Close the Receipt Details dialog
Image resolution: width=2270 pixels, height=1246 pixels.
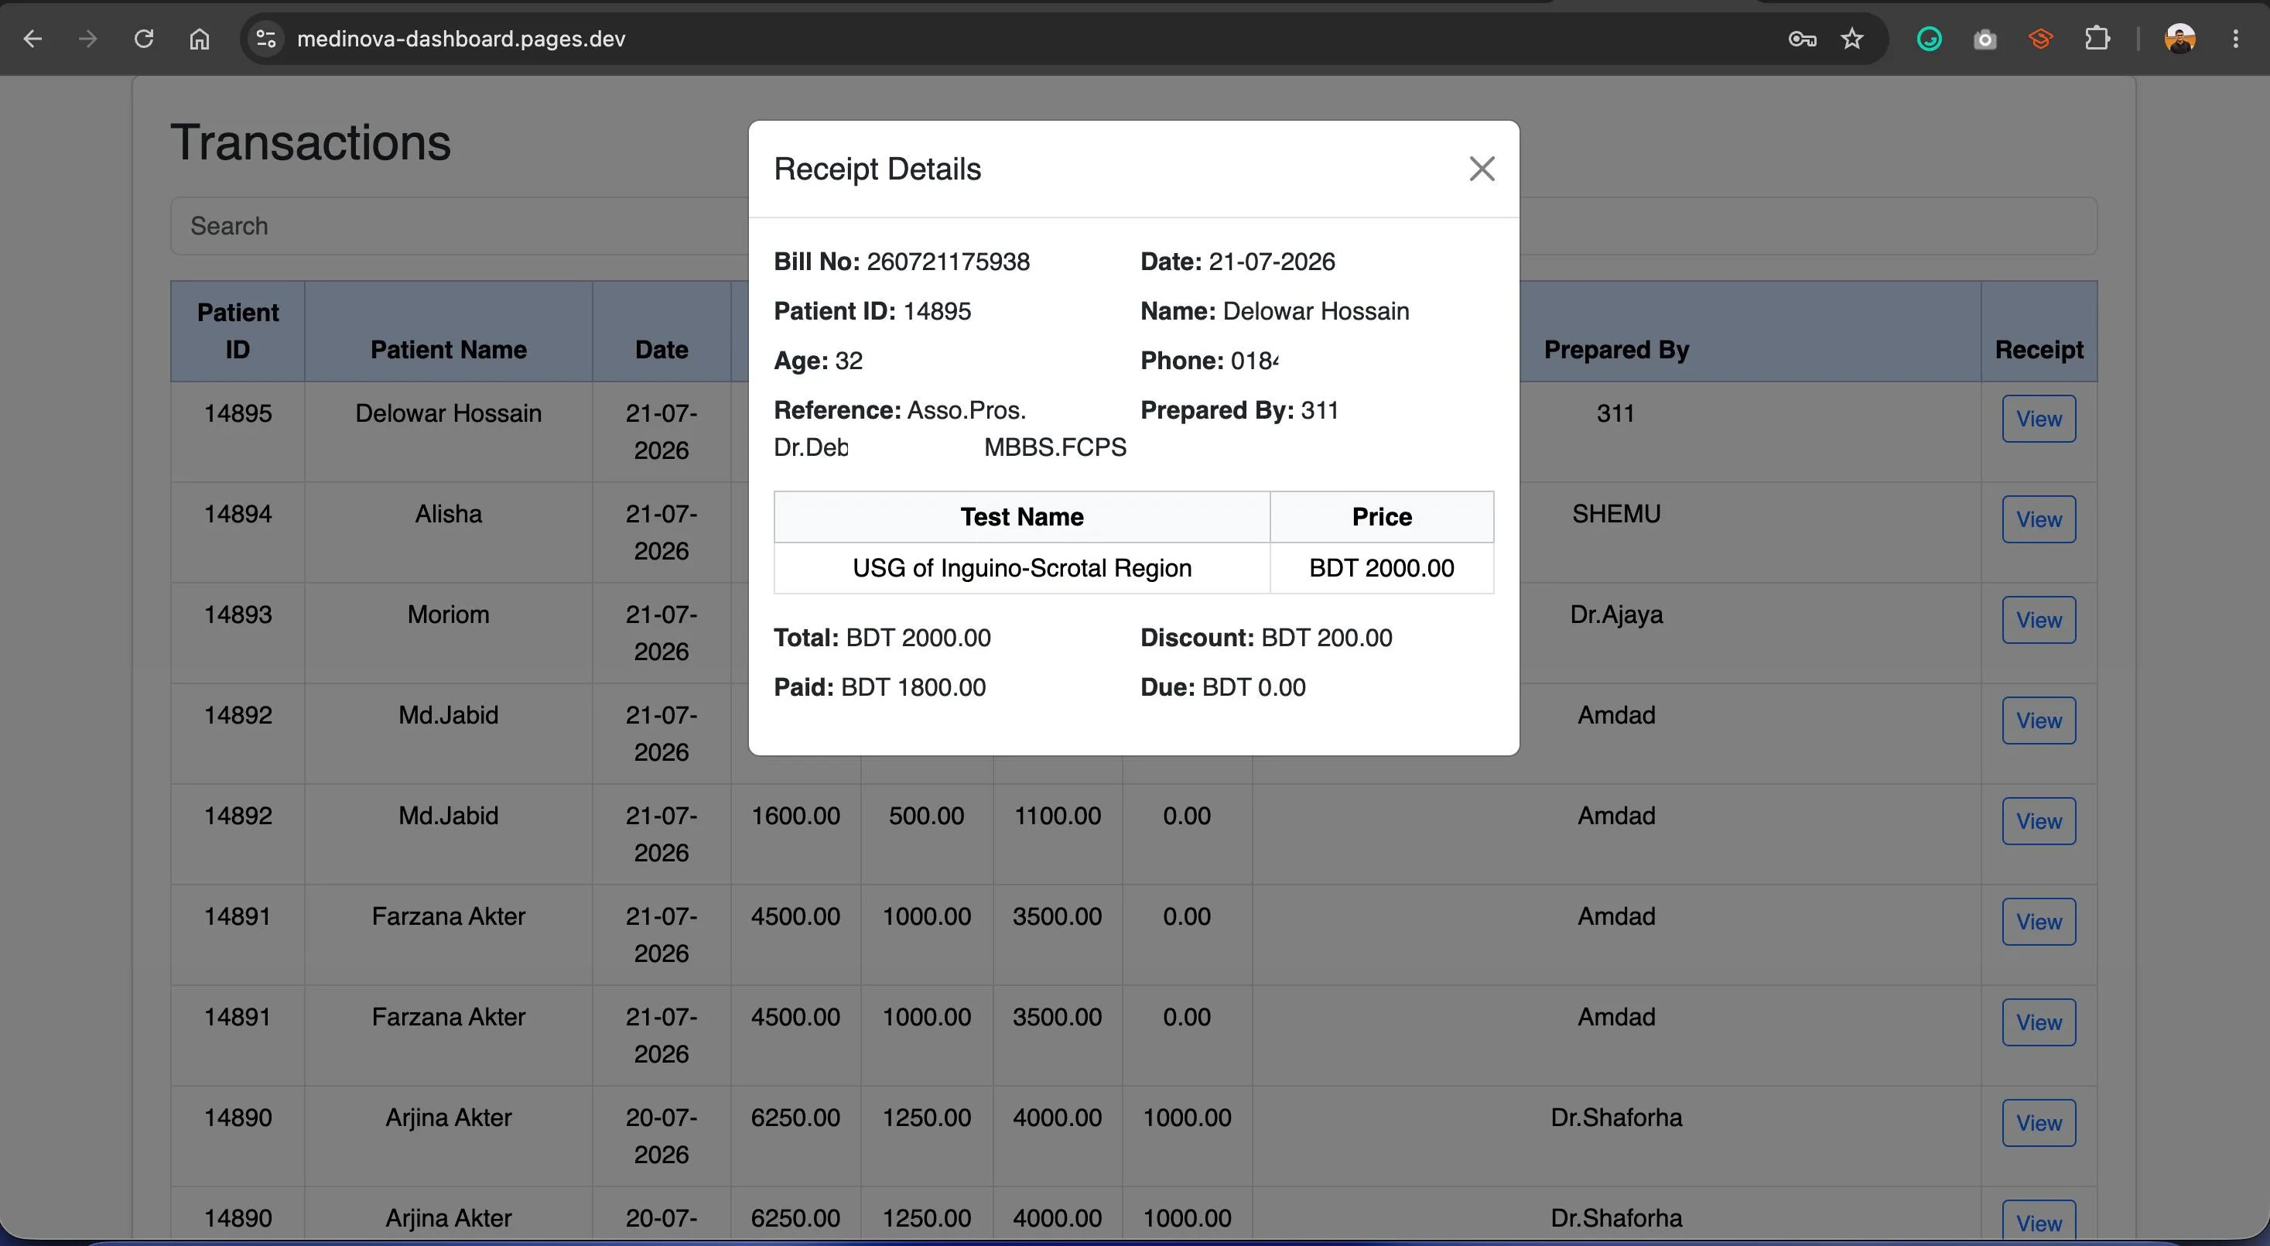1482,168
